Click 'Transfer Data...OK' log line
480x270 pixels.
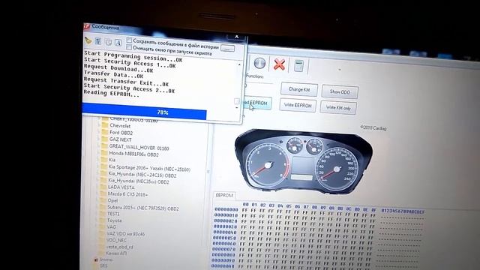pos(113,74)
